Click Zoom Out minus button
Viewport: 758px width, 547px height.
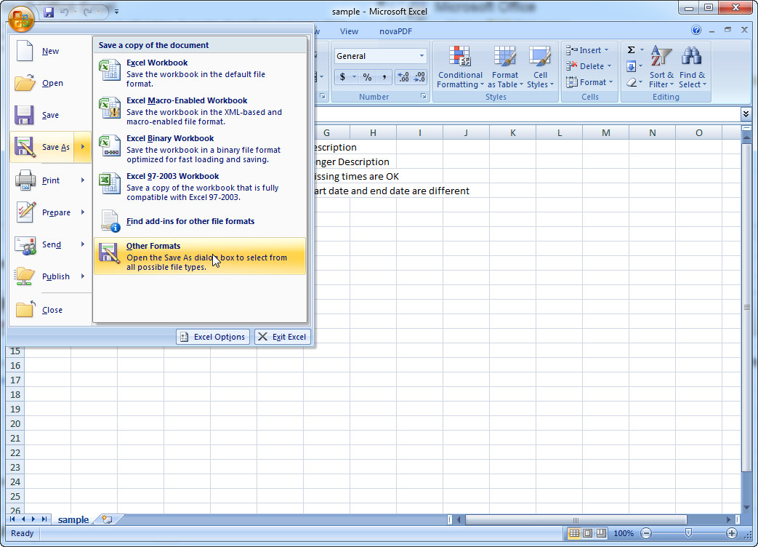point(646,533)
